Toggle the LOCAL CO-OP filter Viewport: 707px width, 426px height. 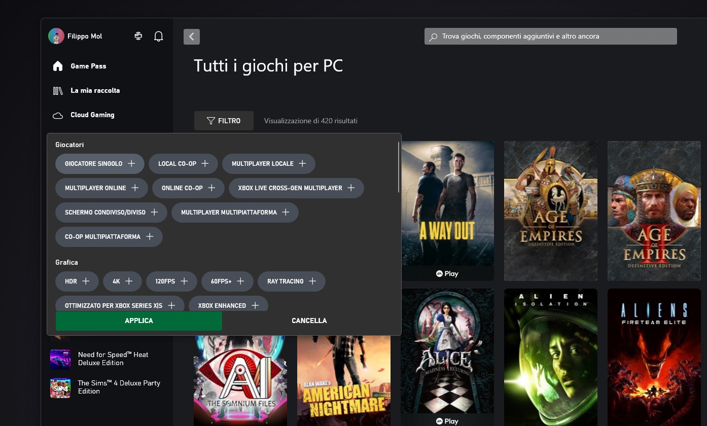pos(184,164)
